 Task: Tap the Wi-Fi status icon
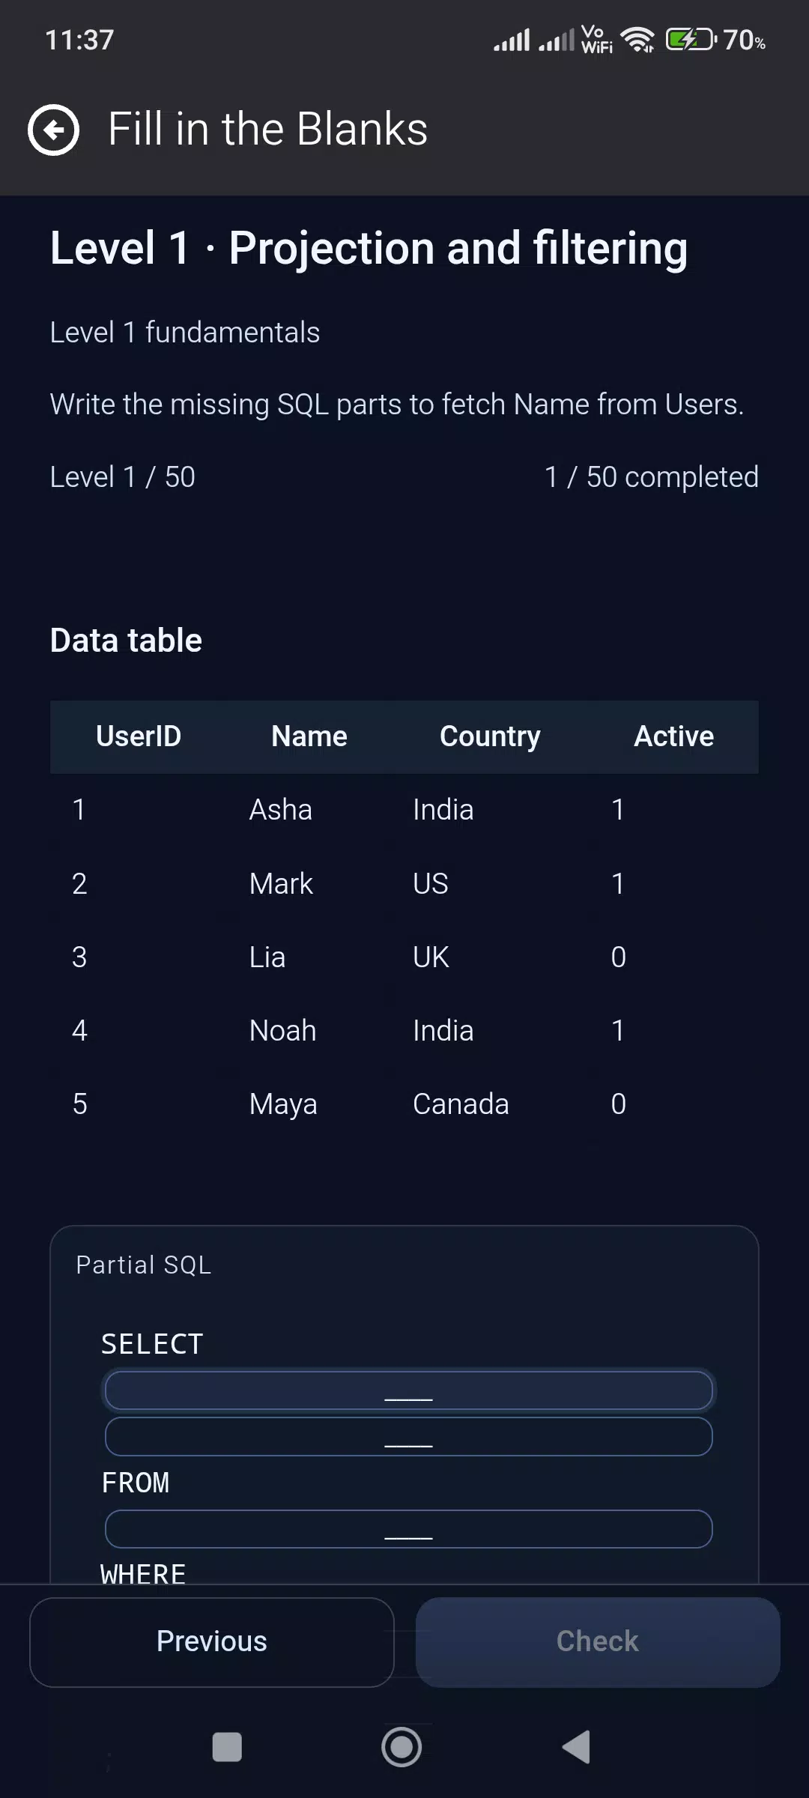[x=637, y=39]
